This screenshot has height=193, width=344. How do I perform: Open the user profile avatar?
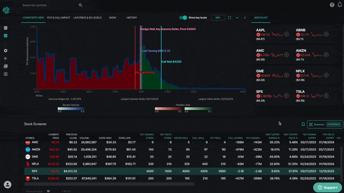coord(7,184)
